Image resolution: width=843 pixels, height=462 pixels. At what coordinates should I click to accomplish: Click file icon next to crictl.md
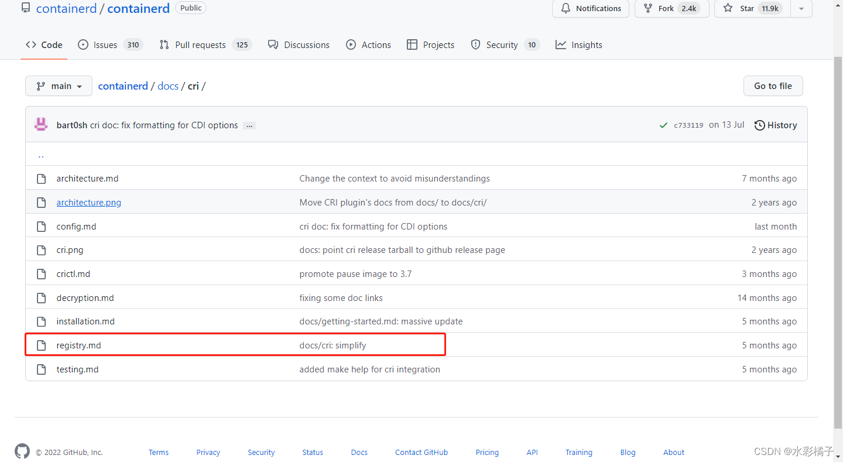click(x=41, y=274)
